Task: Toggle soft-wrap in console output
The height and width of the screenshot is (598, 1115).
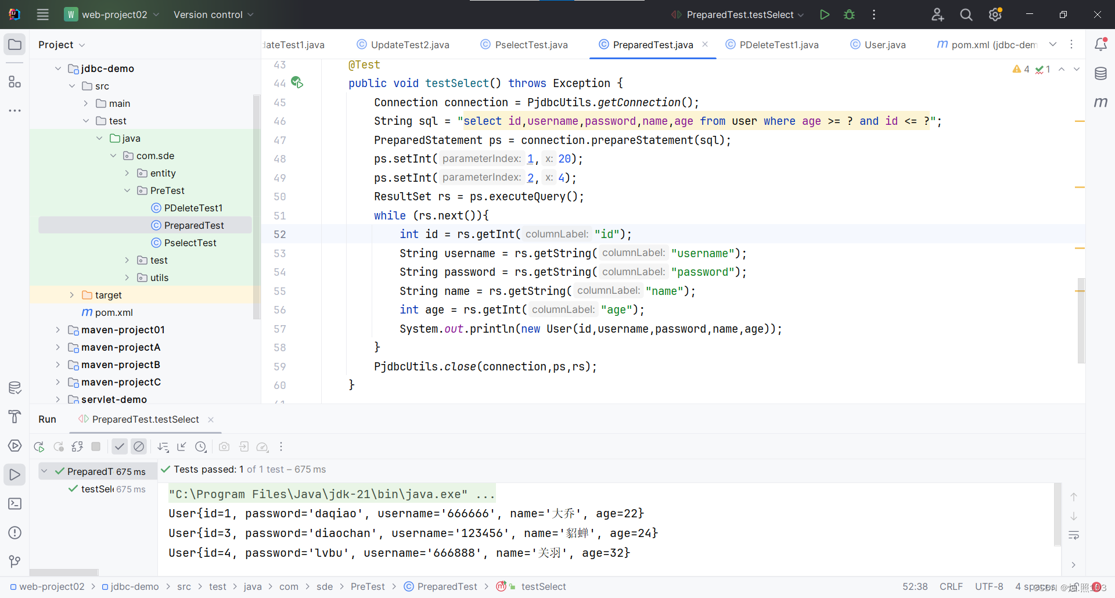Action: [1074, 535]
